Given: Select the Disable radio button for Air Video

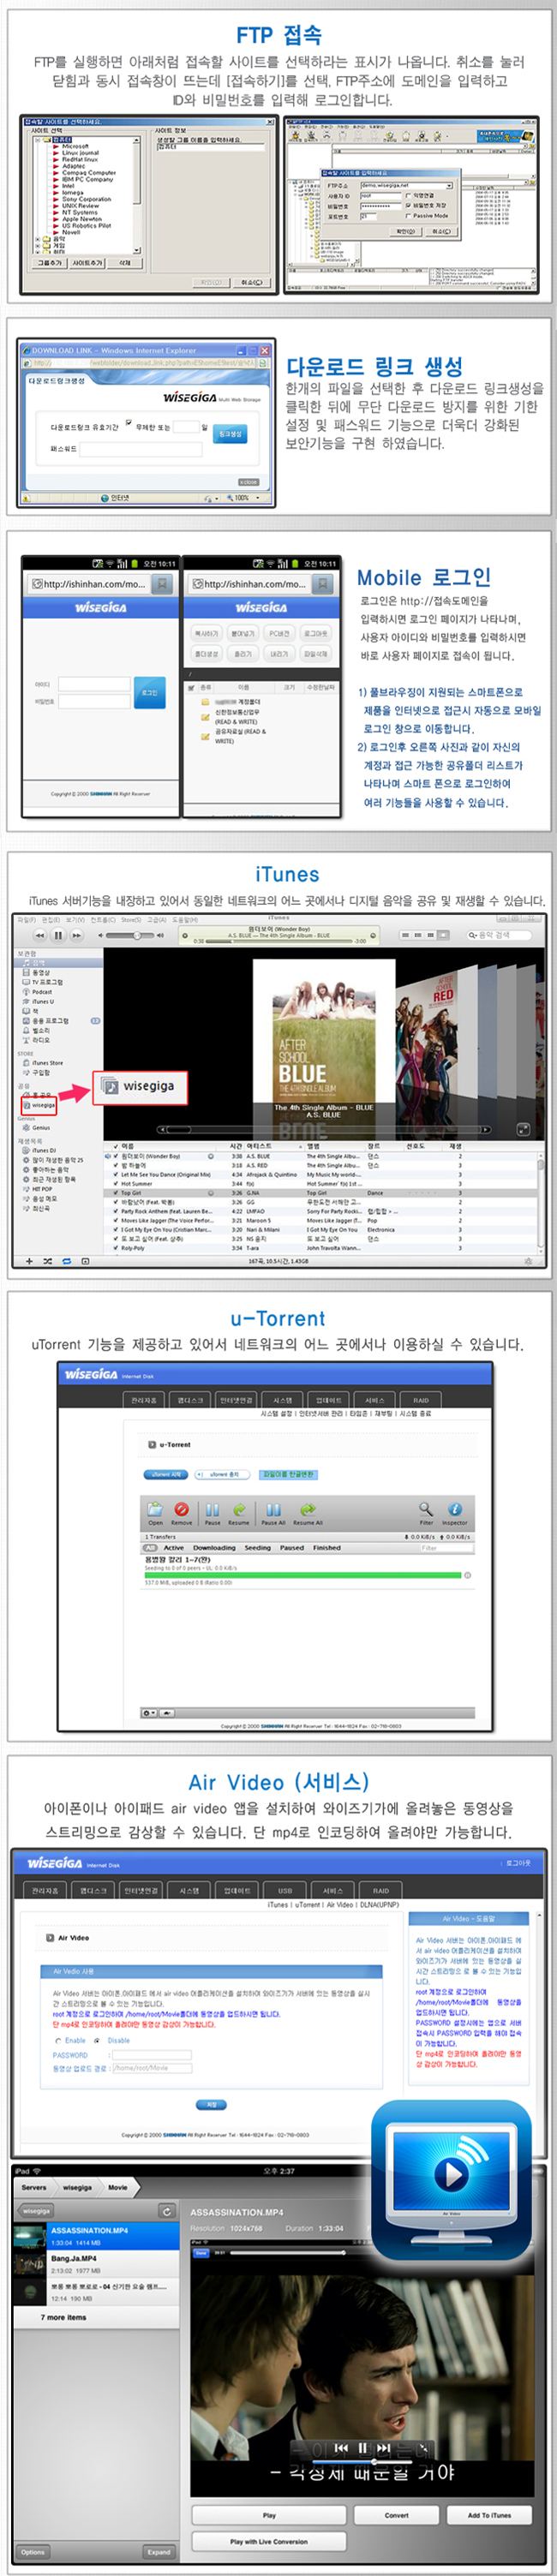Looking at the screenshot, I should coord(97,2040).
